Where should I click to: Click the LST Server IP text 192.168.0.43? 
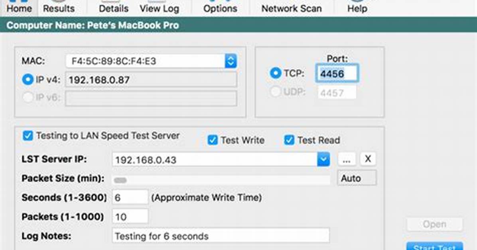(146, 160)
